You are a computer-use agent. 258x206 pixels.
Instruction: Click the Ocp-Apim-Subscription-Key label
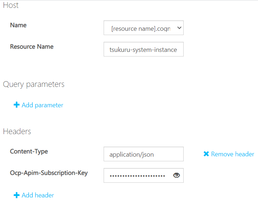coord(49,173)
